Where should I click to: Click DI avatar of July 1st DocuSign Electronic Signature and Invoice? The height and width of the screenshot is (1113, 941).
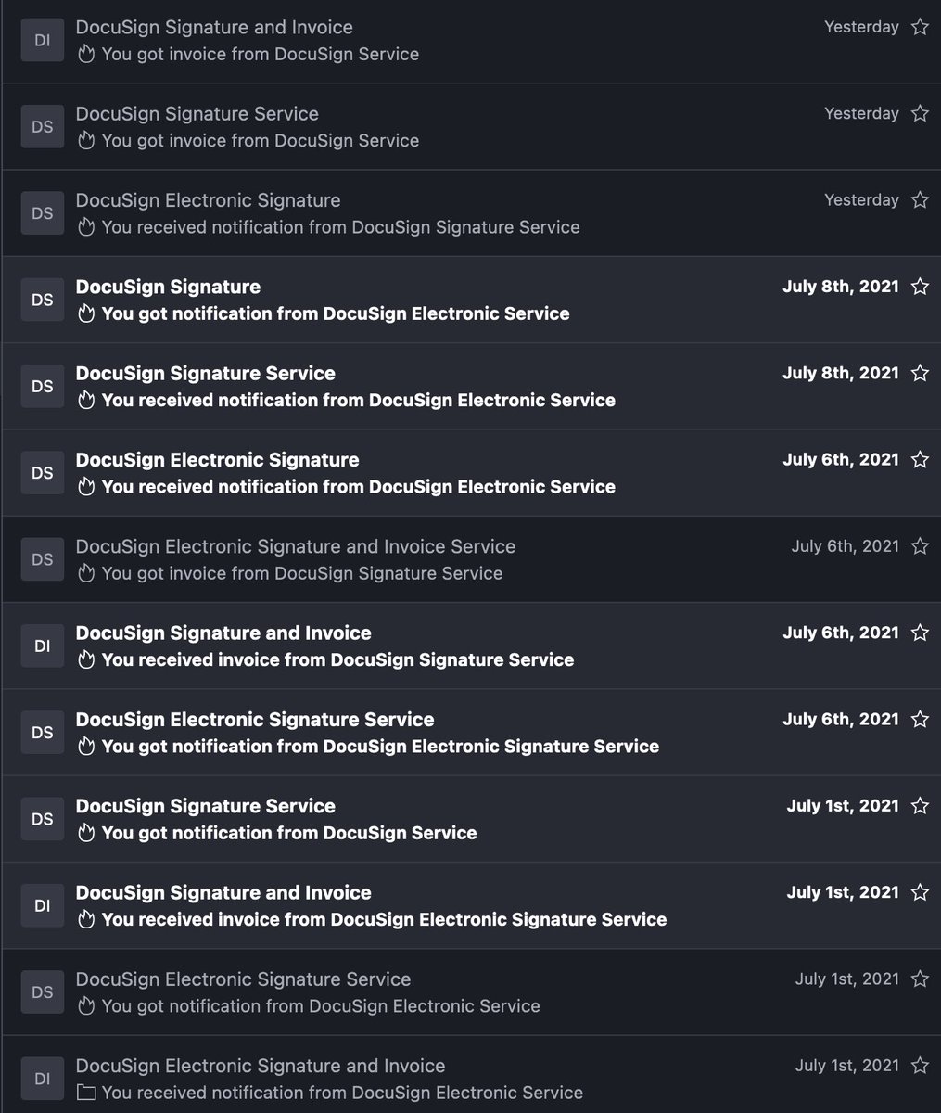(43, 1079)
